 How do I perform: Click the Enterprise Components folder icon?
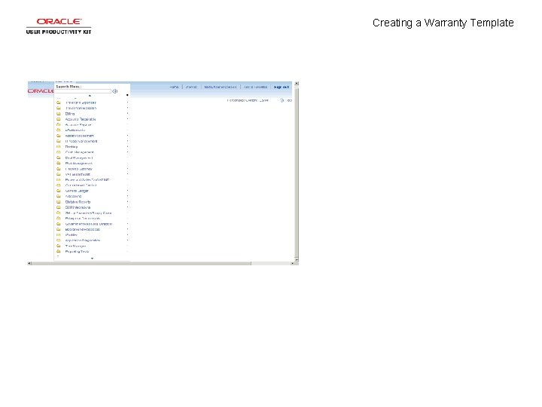(x=59, y=219)
